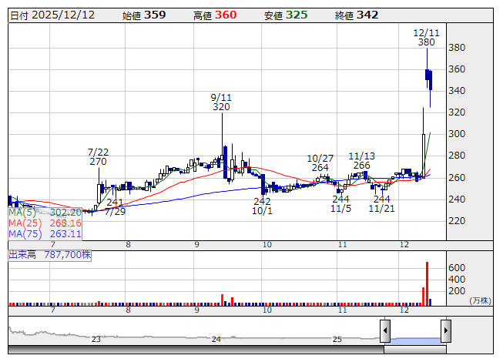Screen dimensions: 503x362
Task: Click the 7/22 peak label of 270
Action: click(98, 157)
